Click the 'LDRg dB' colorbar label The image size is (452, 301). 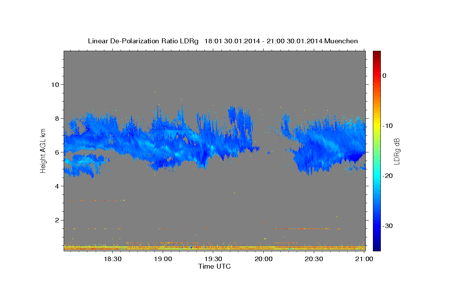[397, 151]
